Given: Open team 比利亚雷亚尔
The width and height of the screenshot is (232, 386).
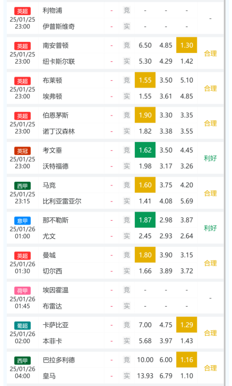Looking at the screenshot, I should (x=62, y=201).
